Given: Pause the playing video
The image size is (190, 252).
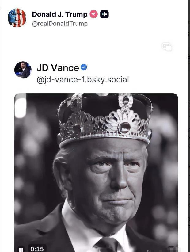Looking at the screenshot, I should 21,249.
